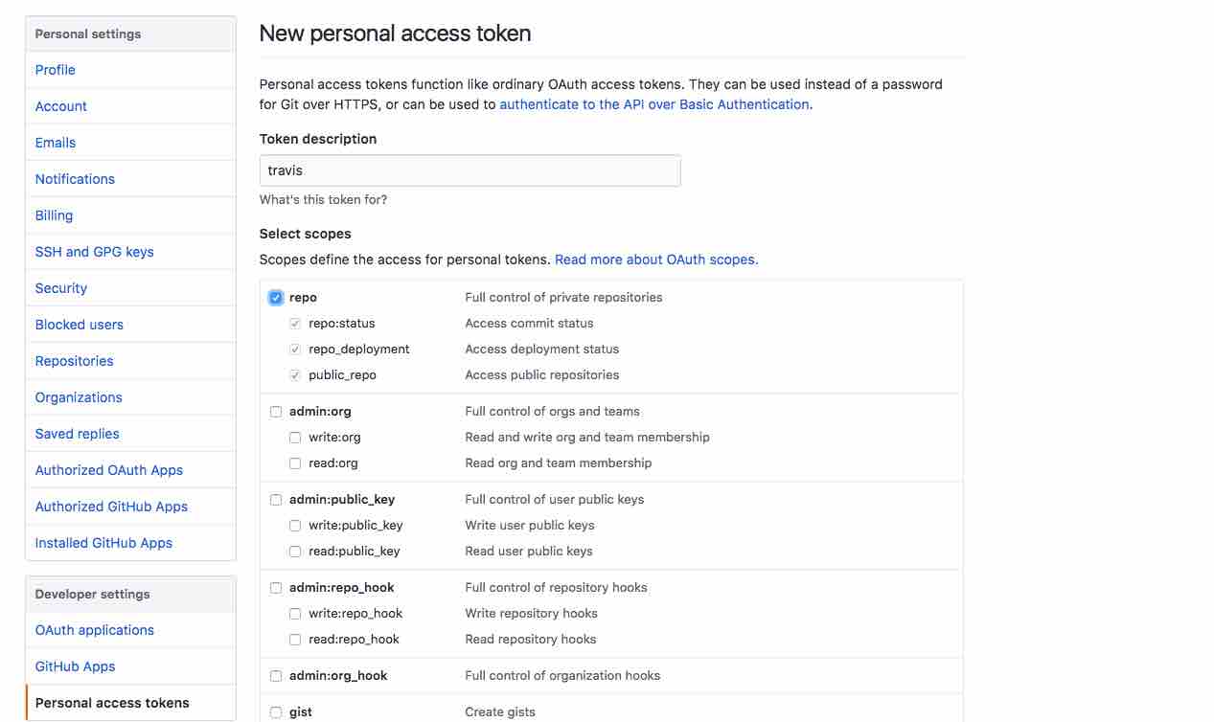Follow the Read more about OAuth scopes link

pyautogui.click(x=655, y=259)
